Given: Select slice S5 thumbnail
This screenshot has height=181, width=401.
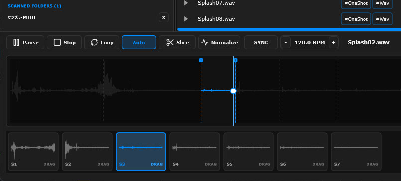Looking at the screenshot, I should [x=249, y=152].
